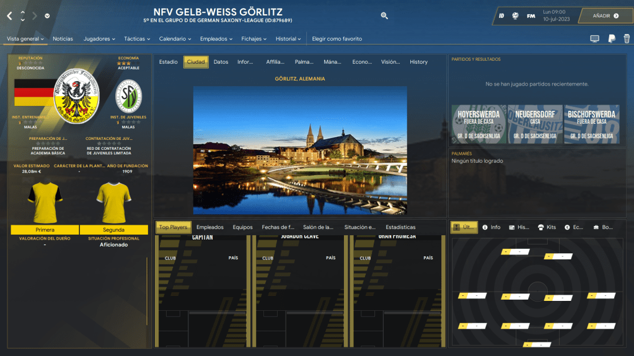This screenshot has height=356, width=634.
Task: Switch to the Estadio tab
Action: pyautogui.click(x=168, y=62)
